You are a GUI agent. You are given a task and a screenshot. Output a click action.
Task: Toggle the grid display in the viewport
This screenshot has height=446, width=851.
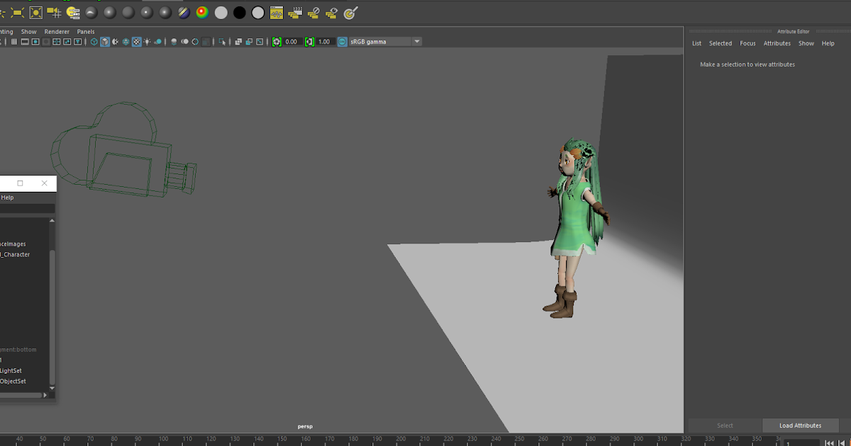[x=14, y=42]
